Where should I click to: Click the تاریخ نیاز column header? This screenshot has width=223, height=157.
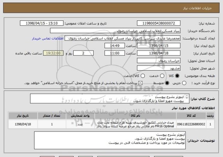pos(23,116)
